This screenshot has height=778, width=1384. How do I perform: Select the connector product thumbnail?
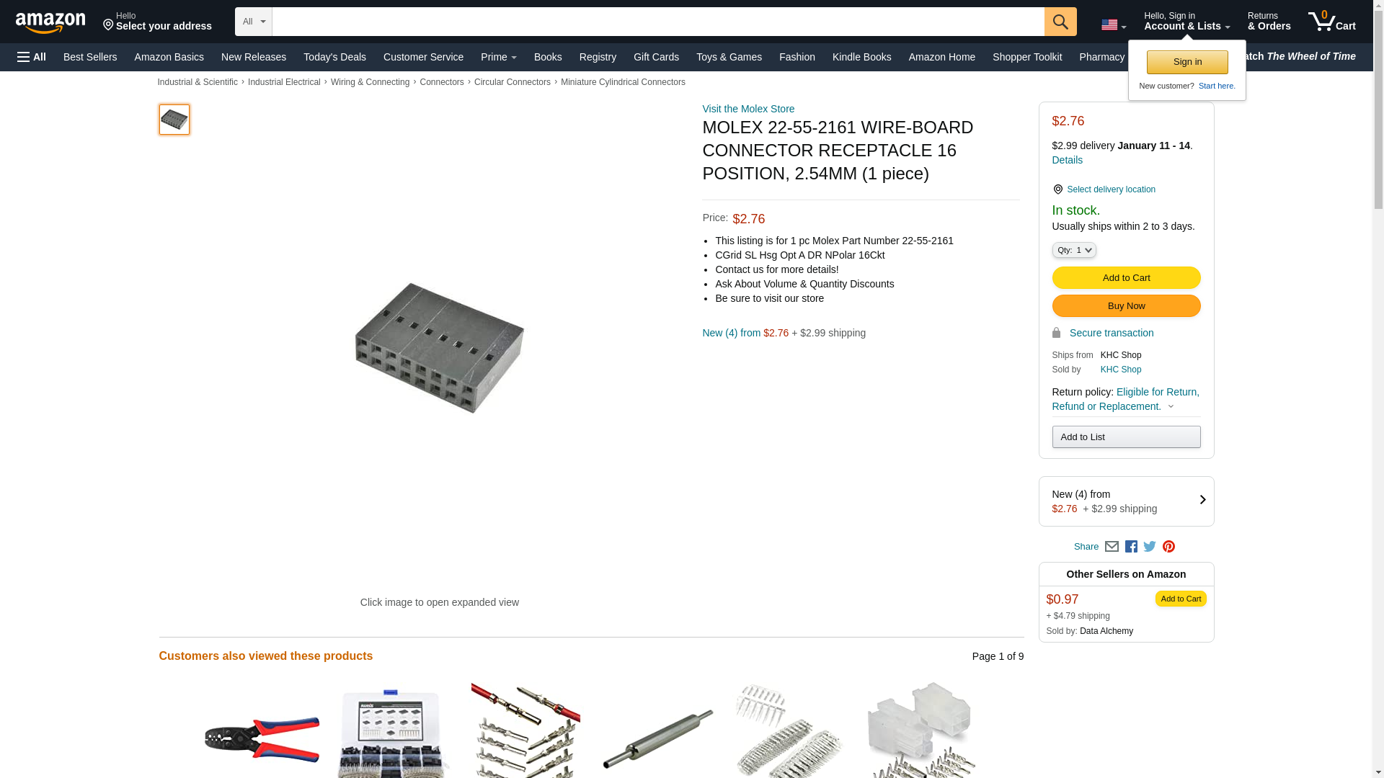[174, 120]
